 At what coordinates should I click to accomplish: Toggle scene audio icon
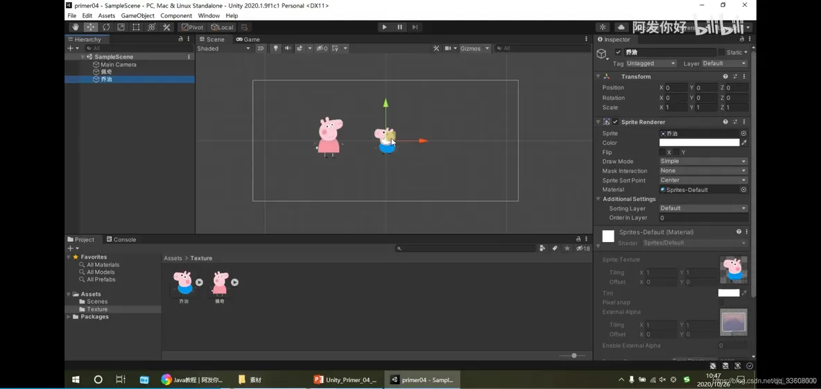tap(288, 48)
